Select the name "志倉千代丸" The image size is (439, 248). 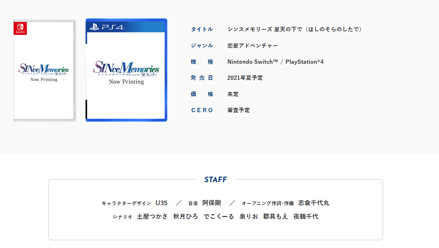(x=314, y=203)
